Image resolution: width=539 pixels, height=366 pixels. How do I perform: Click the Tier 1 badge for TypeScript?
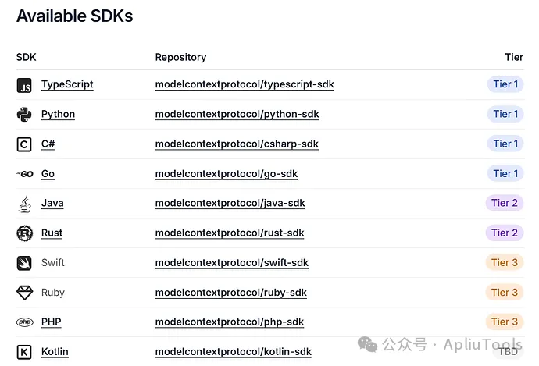tap(505, 84)
